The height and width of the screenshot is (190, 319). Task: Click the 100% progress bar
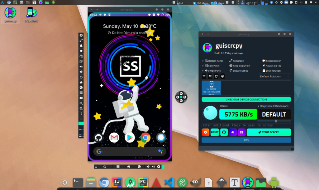(246, 140)
